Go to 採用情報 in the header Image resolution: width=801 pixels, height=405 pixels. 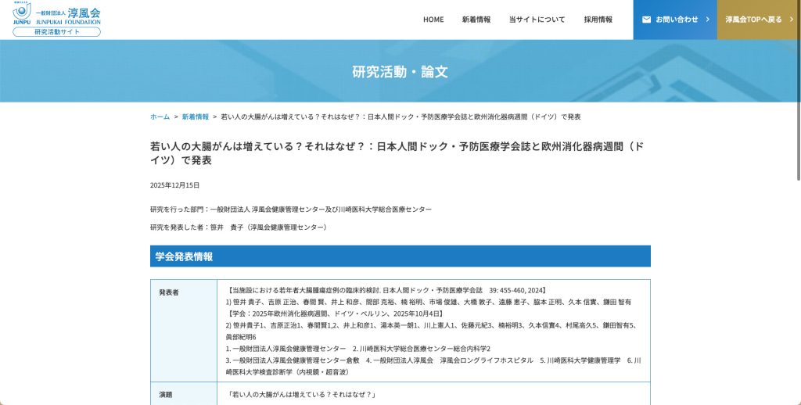(598, 20)
